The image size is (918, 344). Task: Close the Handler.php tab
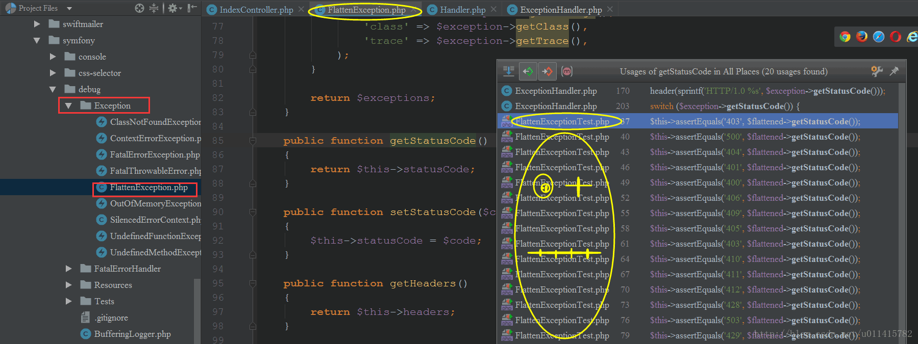[x=493, y=9]
